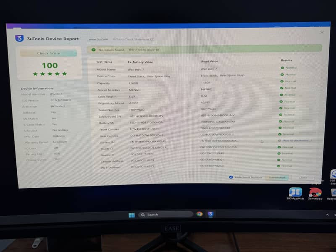Click the Battery SN row label
The width and height of the screenshot is (336, 252).
pos(107,123)
